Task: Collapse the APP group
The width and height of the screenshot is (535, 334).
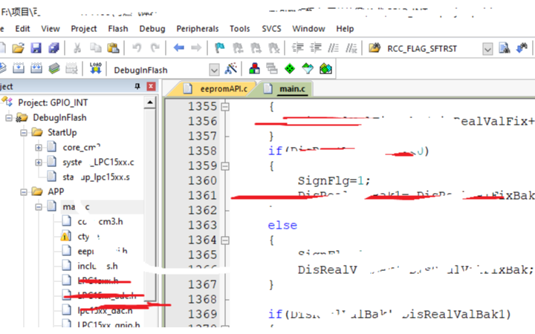Action: 24,192
